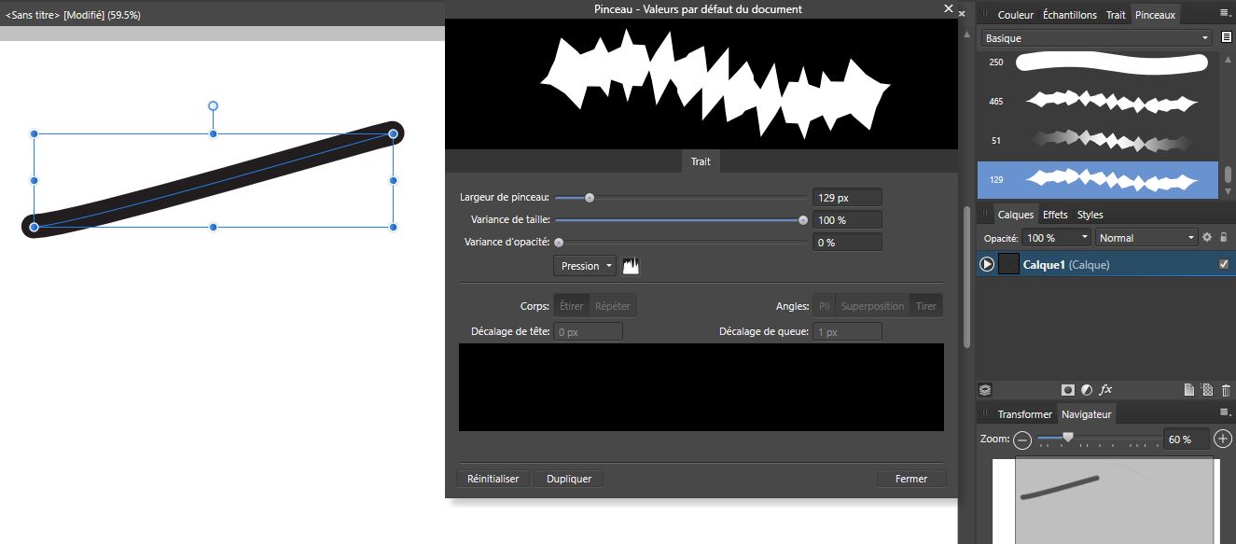The image size is (1236, 544).
Task: Open the Pression controller dropdown
Action: pyautogui.click(x=585, y=266)
